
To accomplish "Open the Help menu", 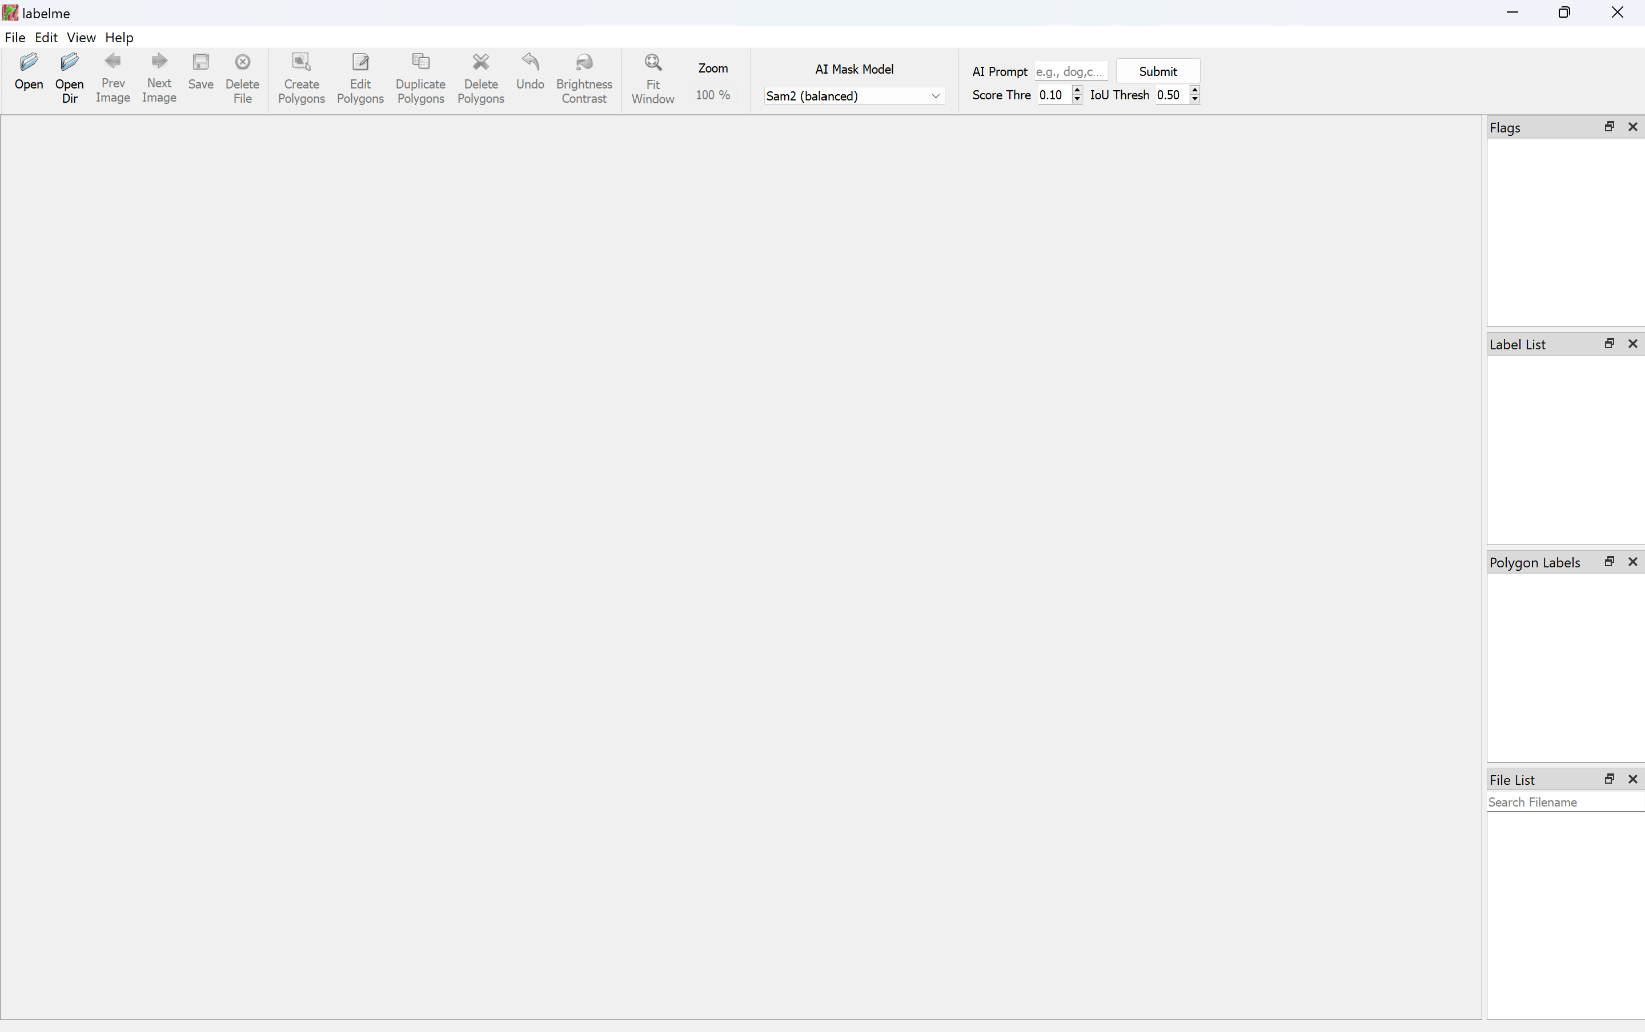I will point(119,38).
